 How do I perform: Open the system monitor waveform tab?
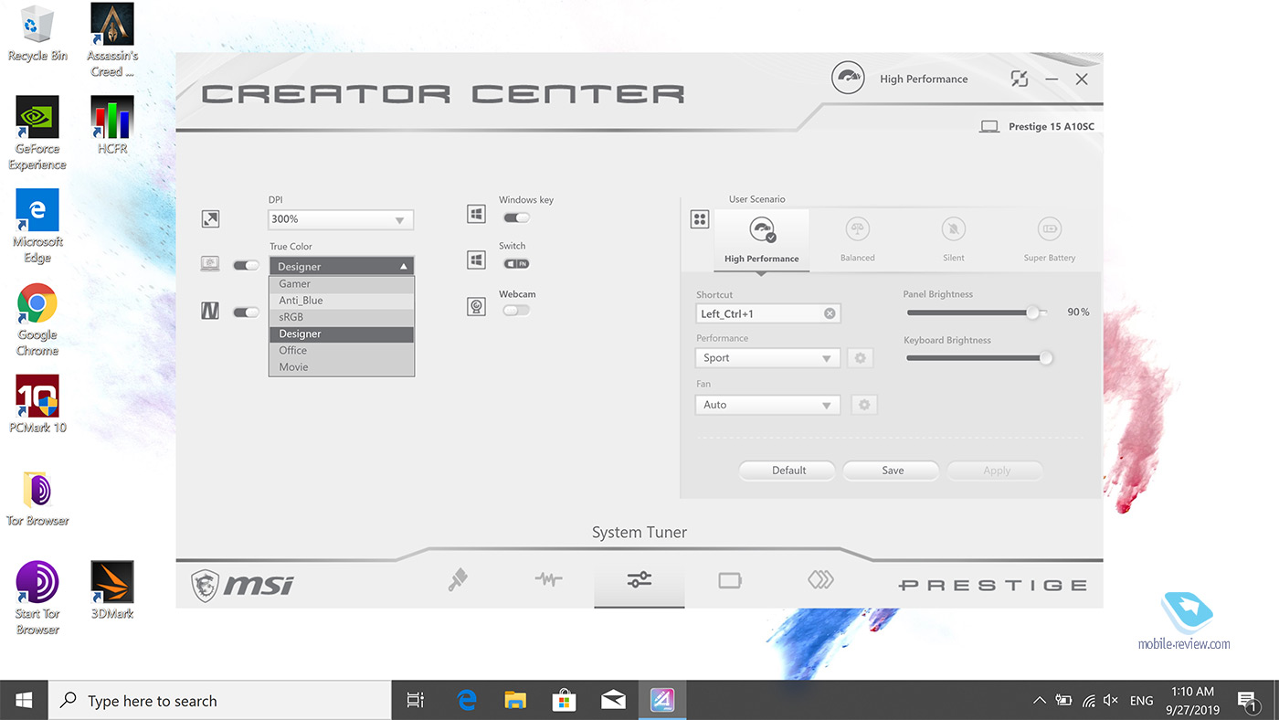[548, 579]
